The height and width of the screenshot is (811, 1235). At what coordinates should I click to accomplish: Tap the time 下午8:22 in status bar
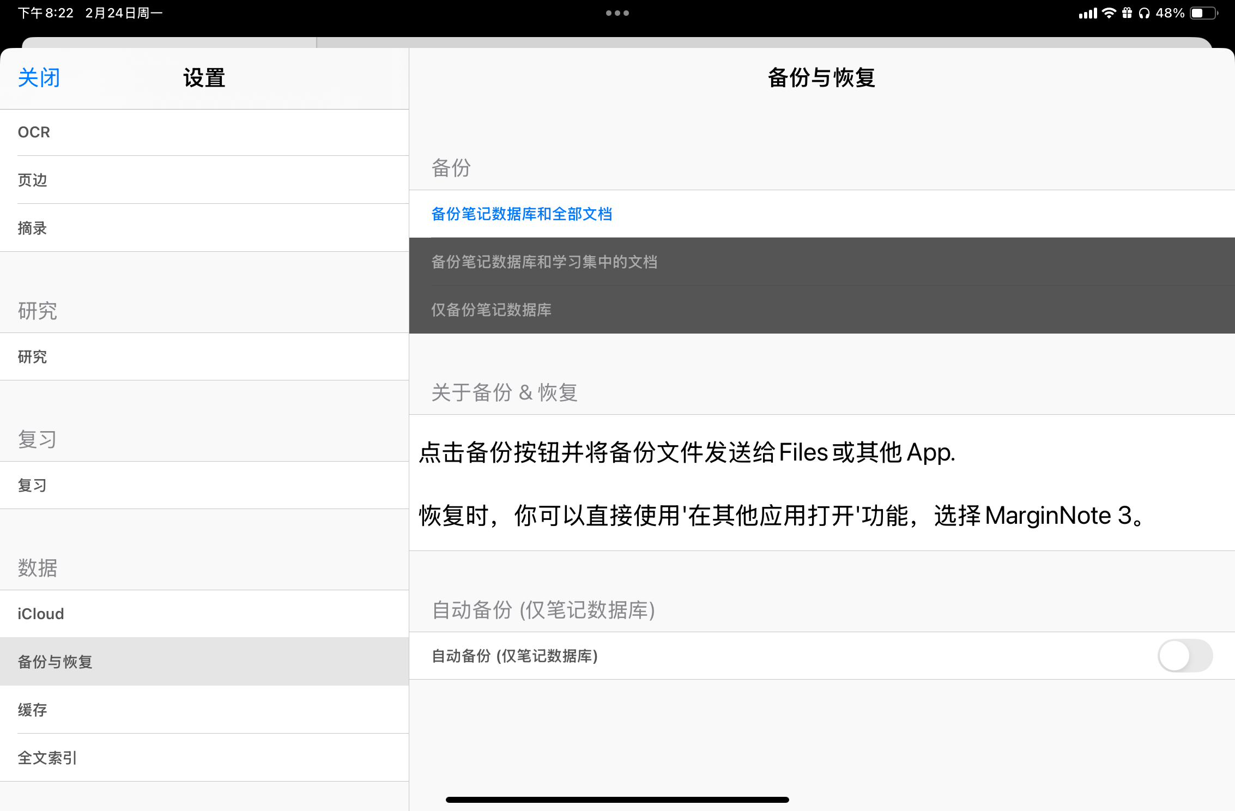46,13
